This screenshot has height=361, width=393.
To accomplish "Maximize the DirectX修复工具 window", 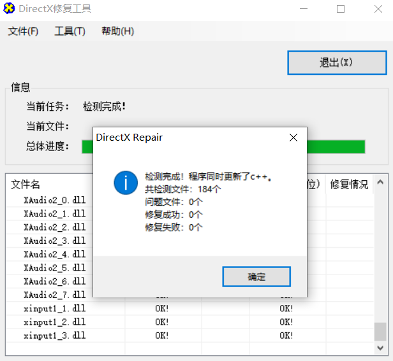I will 341,9.
